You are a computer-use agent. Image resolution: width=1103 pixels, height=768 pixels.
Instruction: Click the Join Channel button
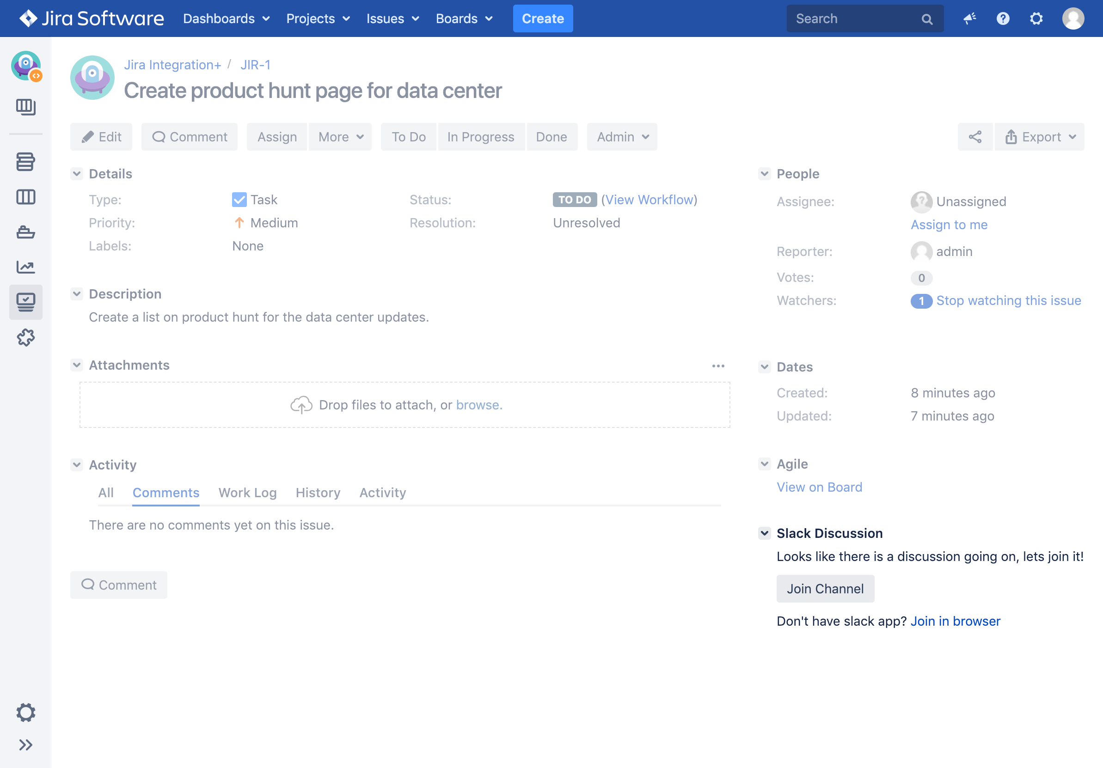(825, 589)
